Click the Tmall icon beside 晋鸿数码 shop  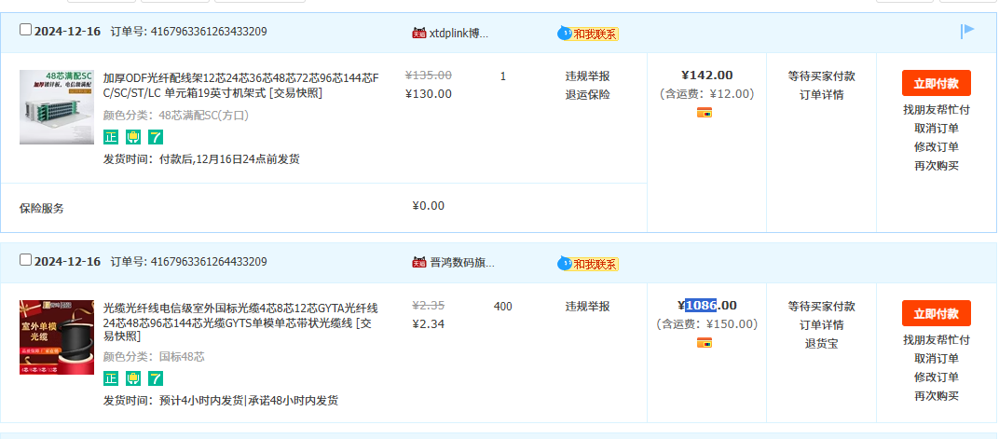[418, 263]
